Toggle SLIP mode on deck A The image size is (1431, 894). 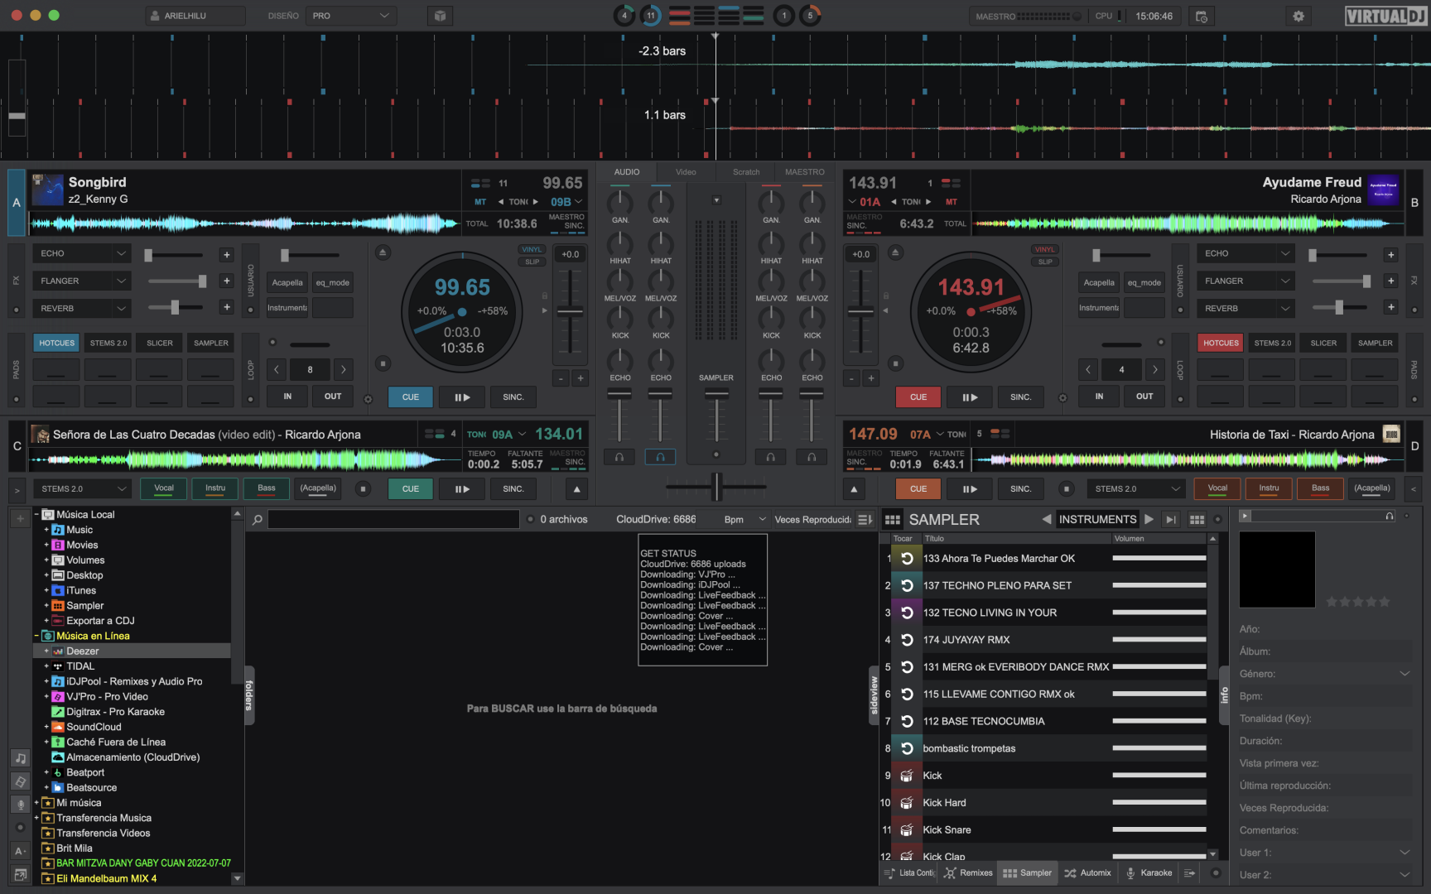pos(532,262)
